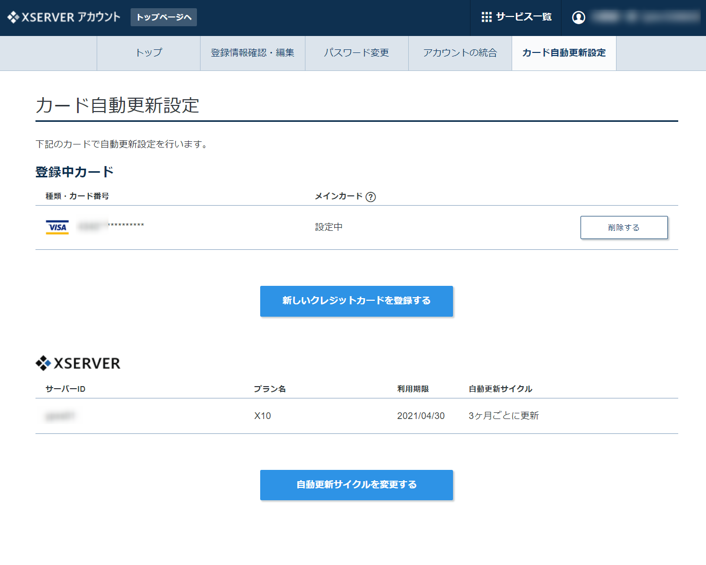Click the 2021/04/30 expiry date
The image size is (706, 565).
(x=421, y=416)
